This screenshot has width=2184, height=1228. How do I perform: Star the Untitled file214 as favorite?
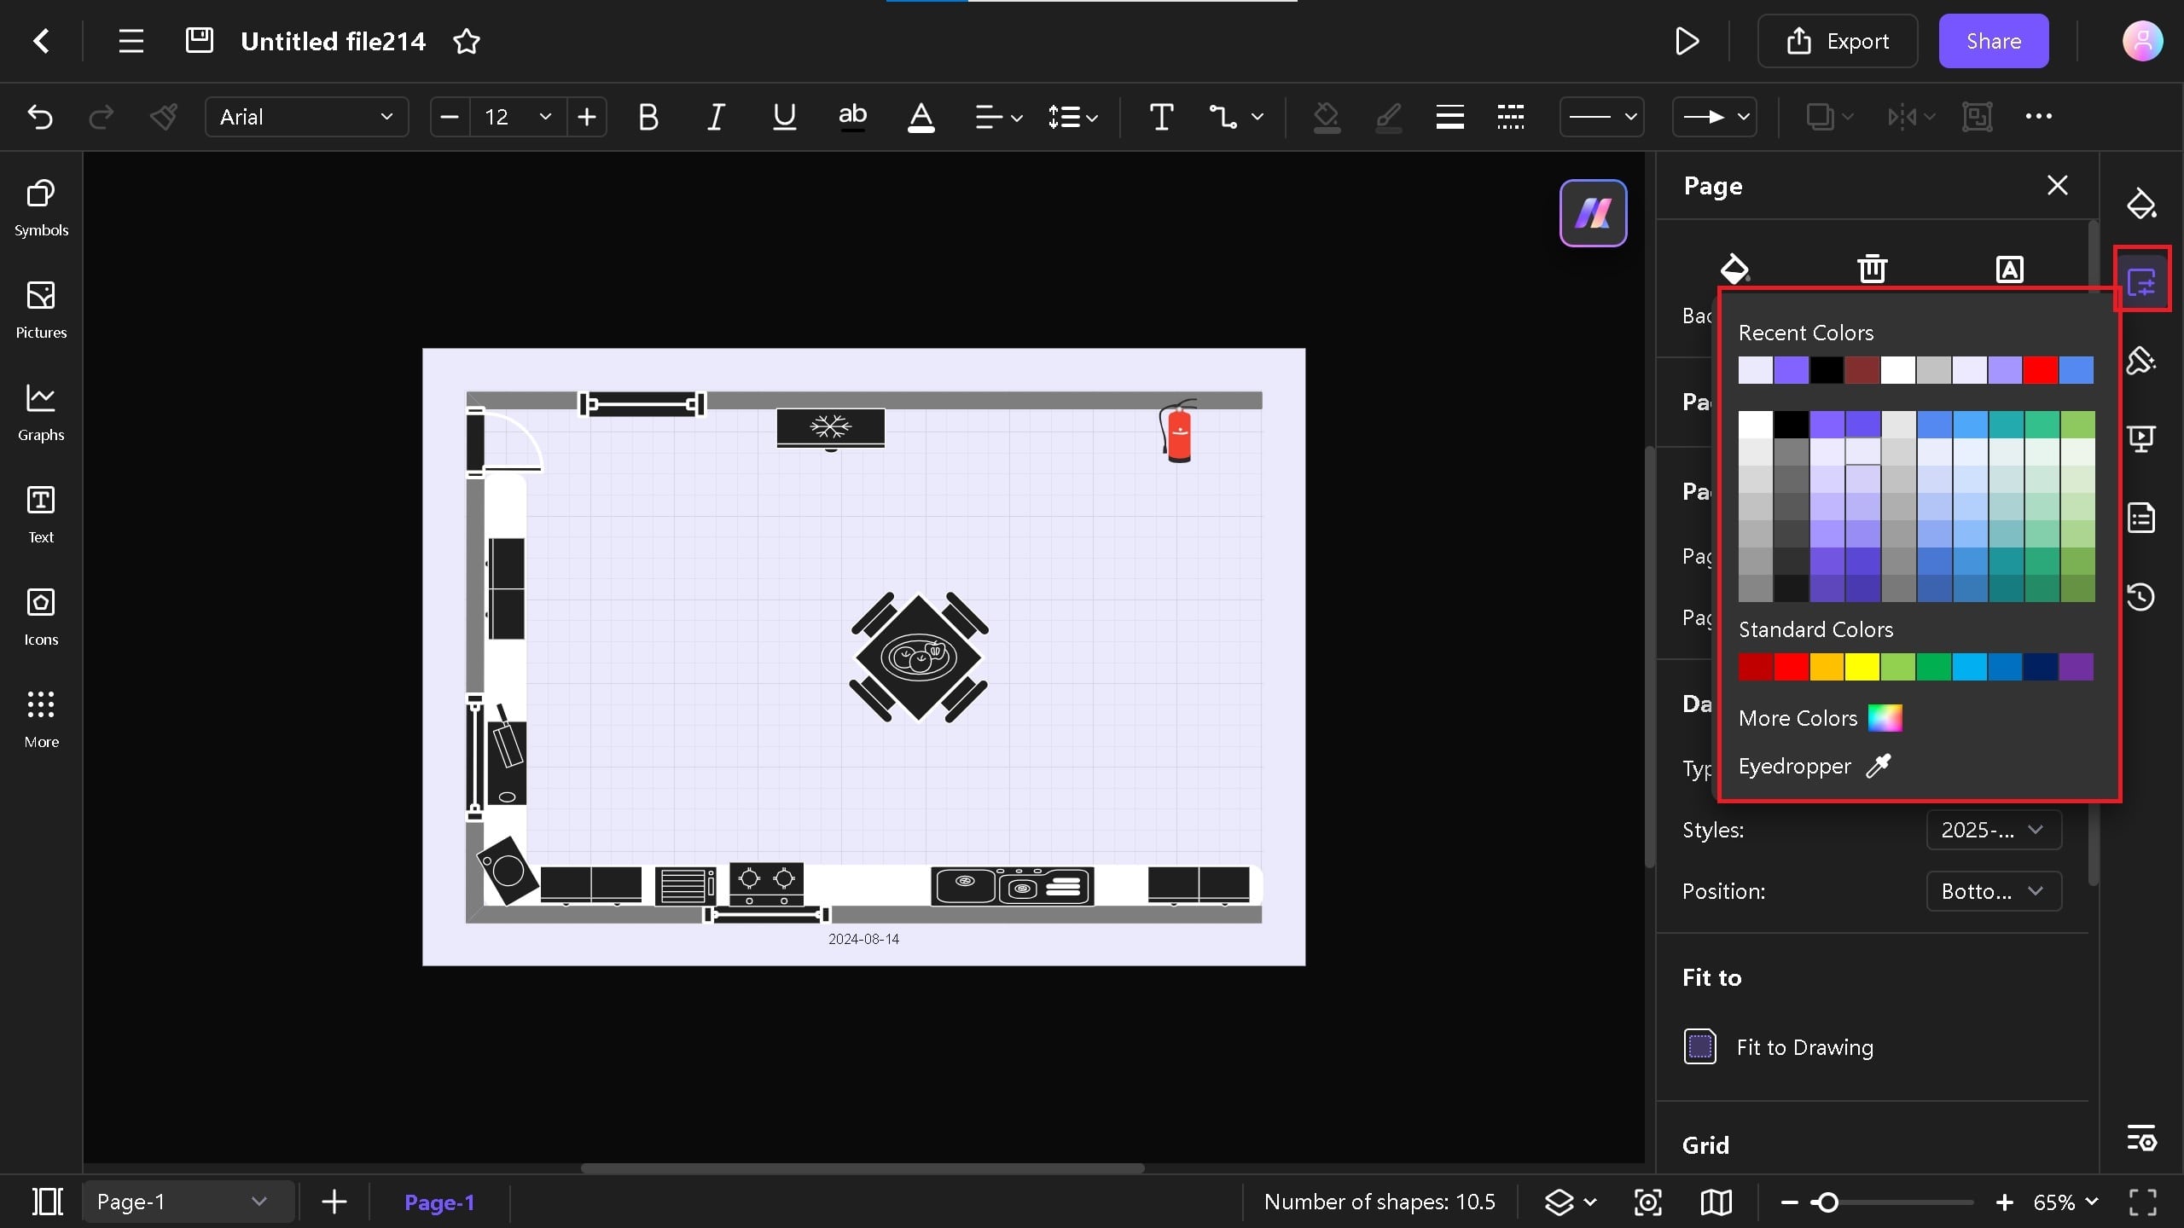467,41
